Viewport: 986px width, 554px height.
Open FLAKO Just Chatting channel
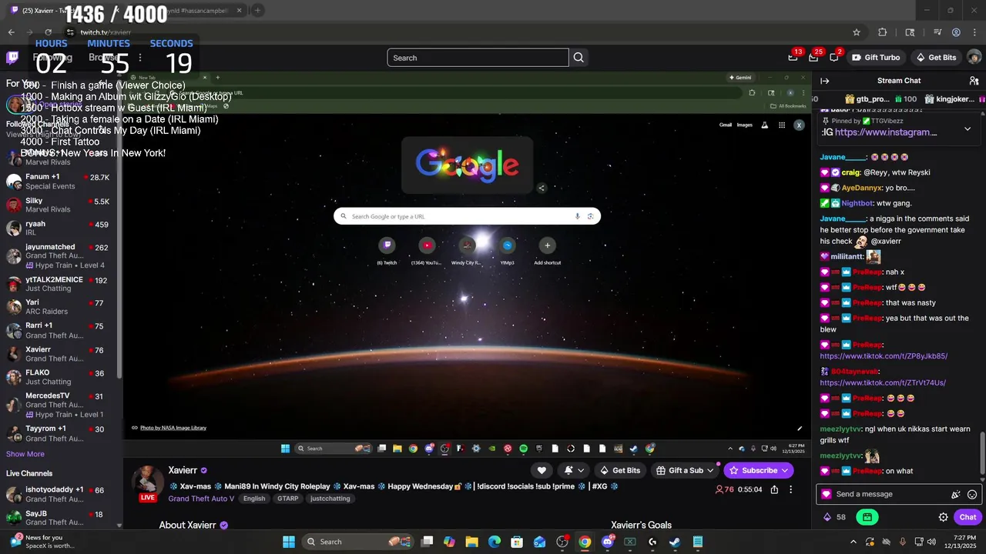[60, 377]
